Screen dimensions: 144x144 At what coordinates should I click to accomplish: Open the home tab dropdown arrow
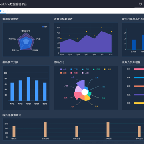point(4,11)
